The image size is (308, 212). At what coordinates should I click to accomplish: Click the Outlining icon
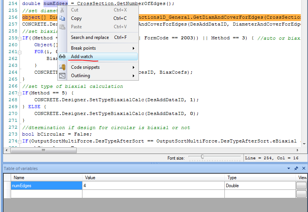click(x=62, y=76)
